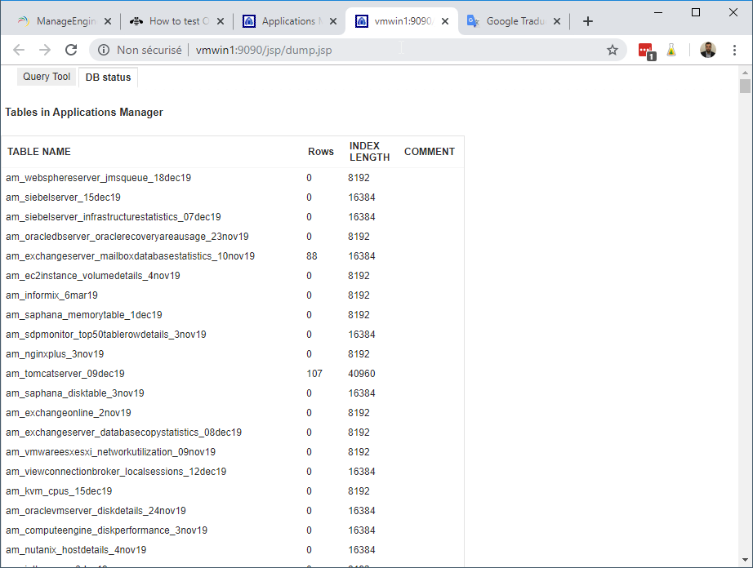
Task: Select am_nginxplus_3nov19 table name
Action: point(55,354)
